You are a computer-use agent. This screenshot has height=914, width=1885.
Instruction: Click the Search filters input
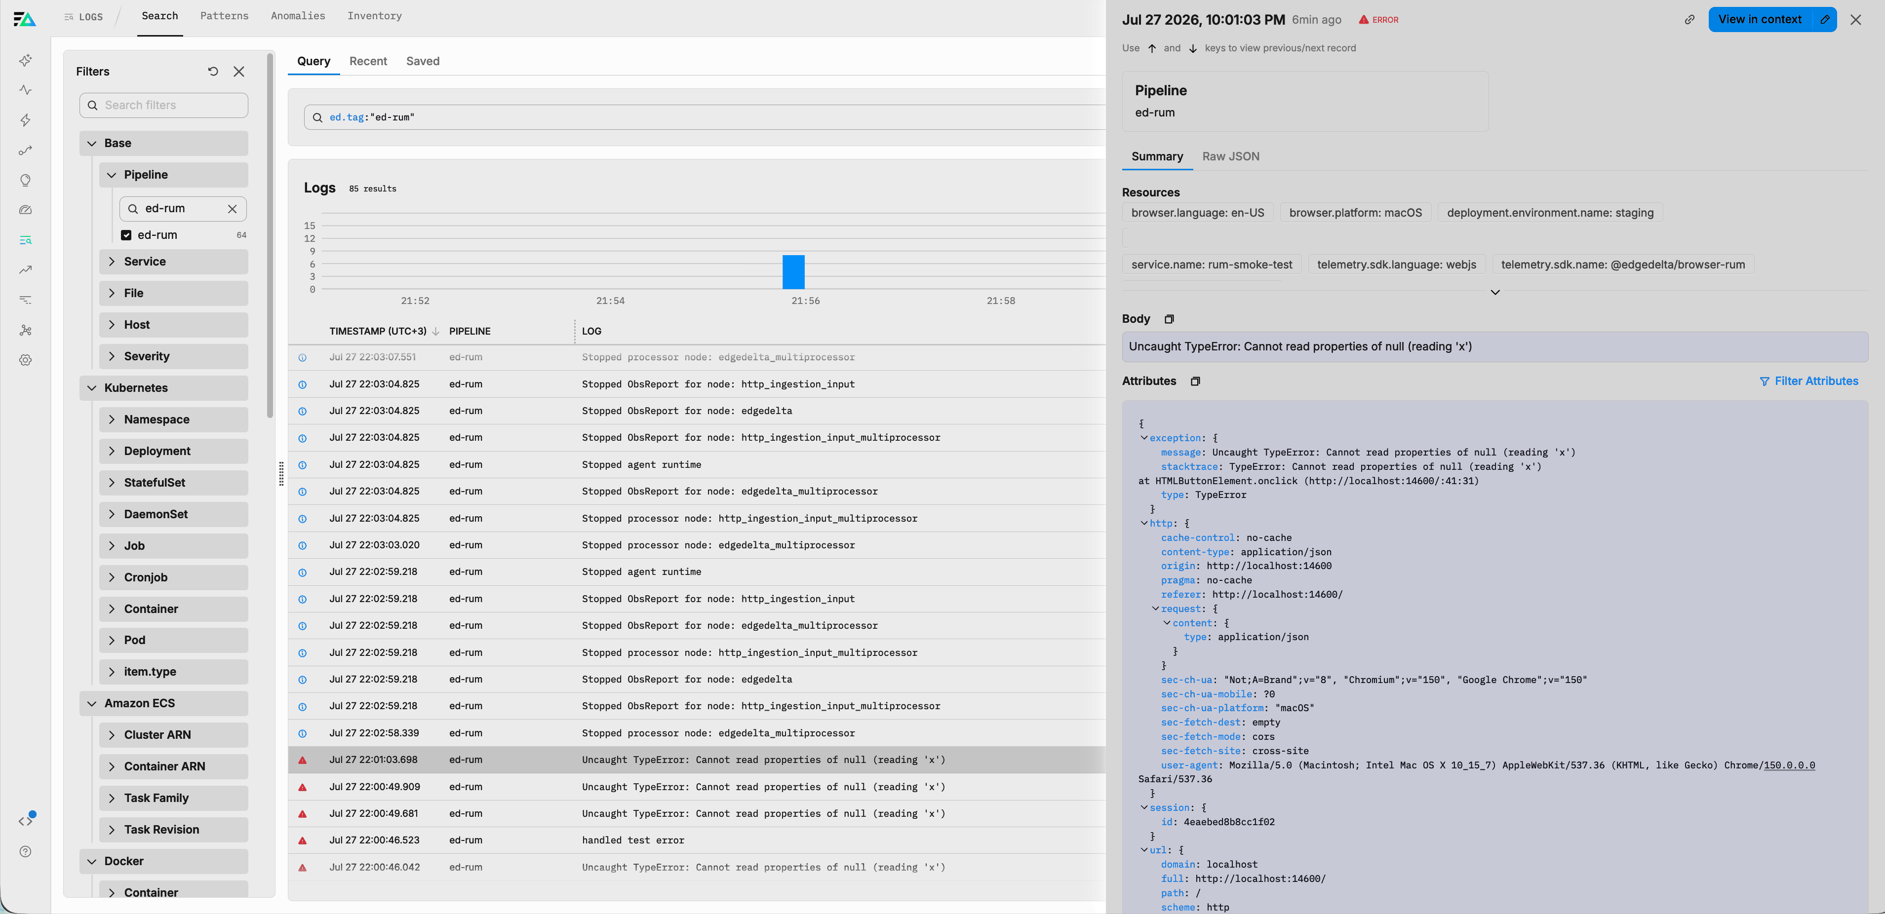tap(164, 105)
